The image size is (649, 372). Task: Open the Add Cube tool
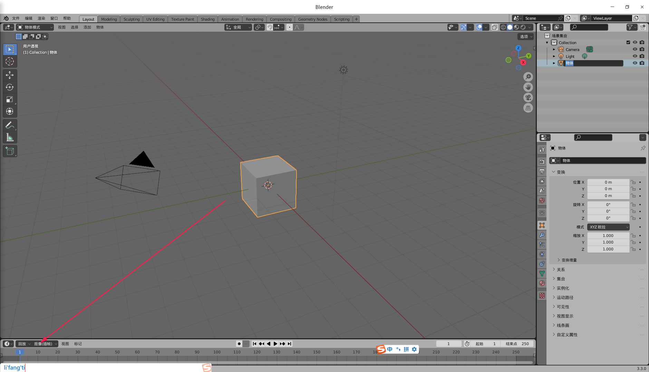click(10, 151)
